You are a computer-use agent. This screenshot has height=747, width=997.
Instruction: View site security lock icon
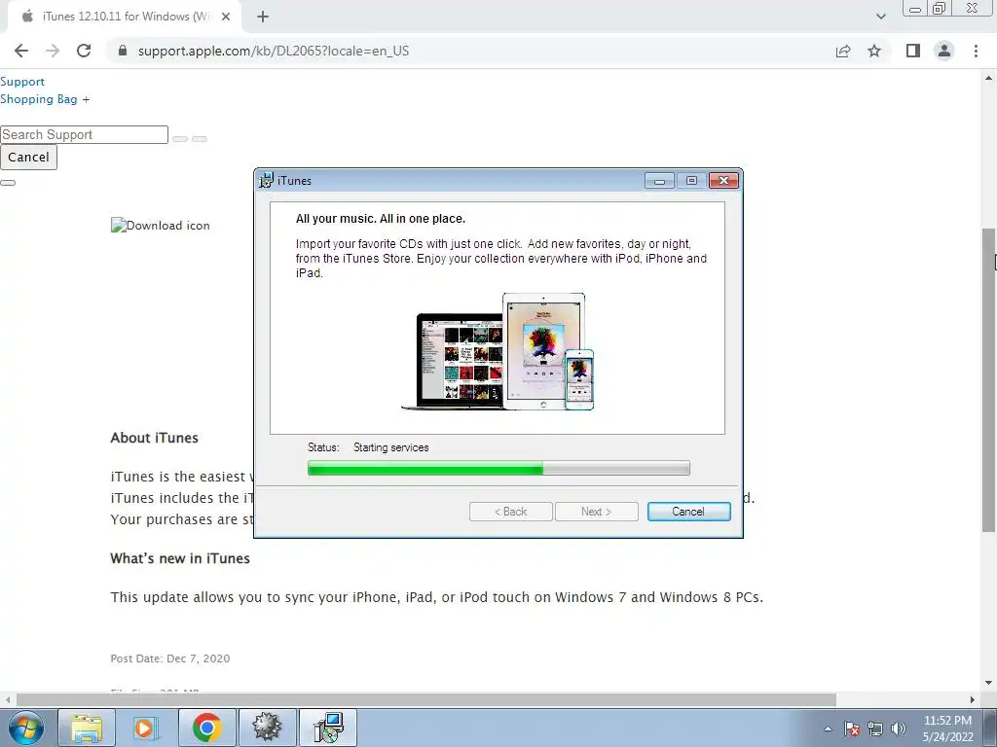click(x=123, y=51)
